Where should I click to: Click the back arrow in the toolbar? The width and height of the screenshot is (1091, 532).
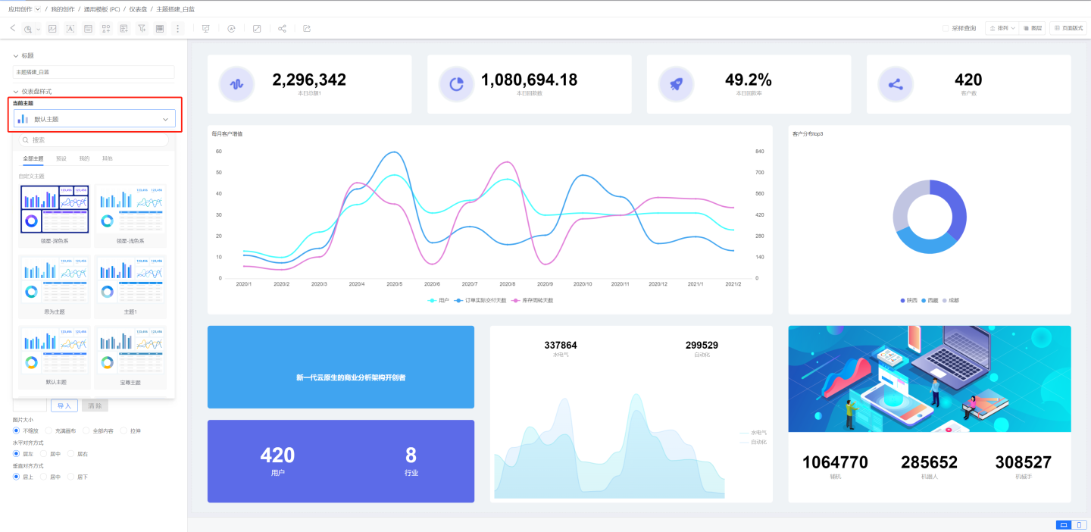tap(13, 28)
